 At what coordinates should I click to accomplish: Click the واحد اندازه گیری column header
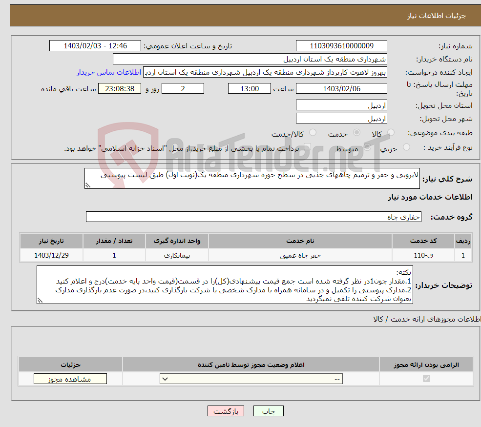[x=177, y=241]
